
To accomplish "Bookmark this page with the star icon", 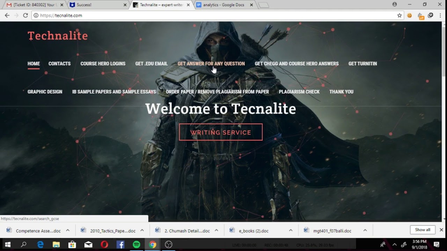I will click(400, 15).
